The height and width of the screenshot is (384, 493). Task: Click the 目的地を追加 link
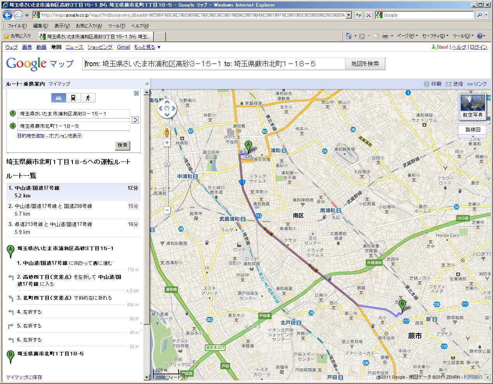click(x=31, y=136)
